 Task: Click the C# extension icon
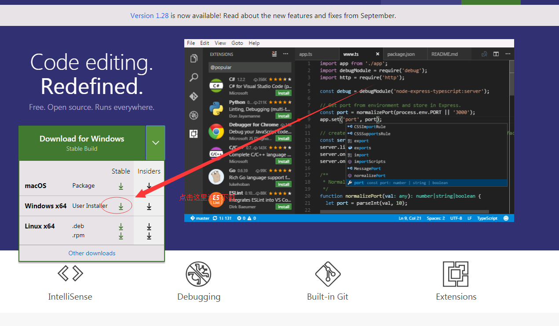tap(216, 86)
